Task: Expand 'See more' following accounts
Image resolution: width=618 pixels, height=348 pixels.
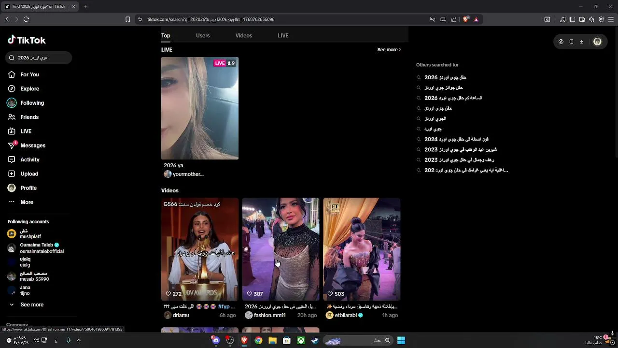Action: [27, 304]
